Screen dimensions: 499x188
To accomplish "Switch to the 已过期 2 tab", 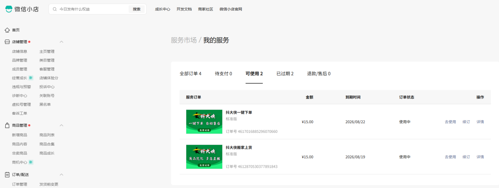I will tap(285, 74).
